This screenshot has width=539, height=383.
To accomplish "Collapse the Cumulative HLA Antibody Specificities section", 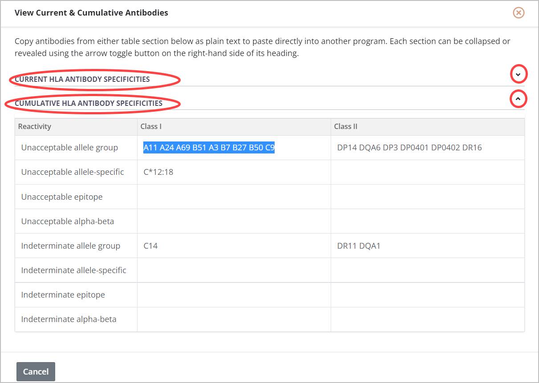I will pos(518,98).
